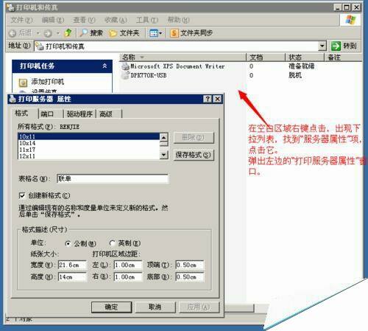Click the 文档 column header
This screenshot has height=331, width=368.
tap(266, 58)
